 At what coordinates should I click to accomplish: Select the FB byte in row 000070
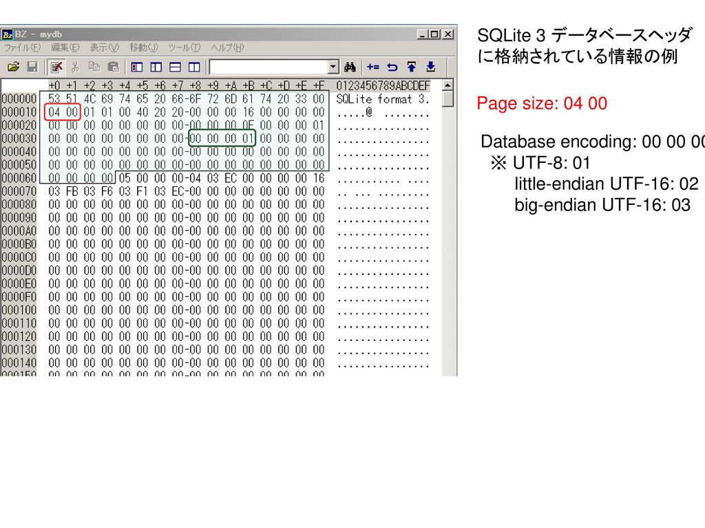click(72, 191)
